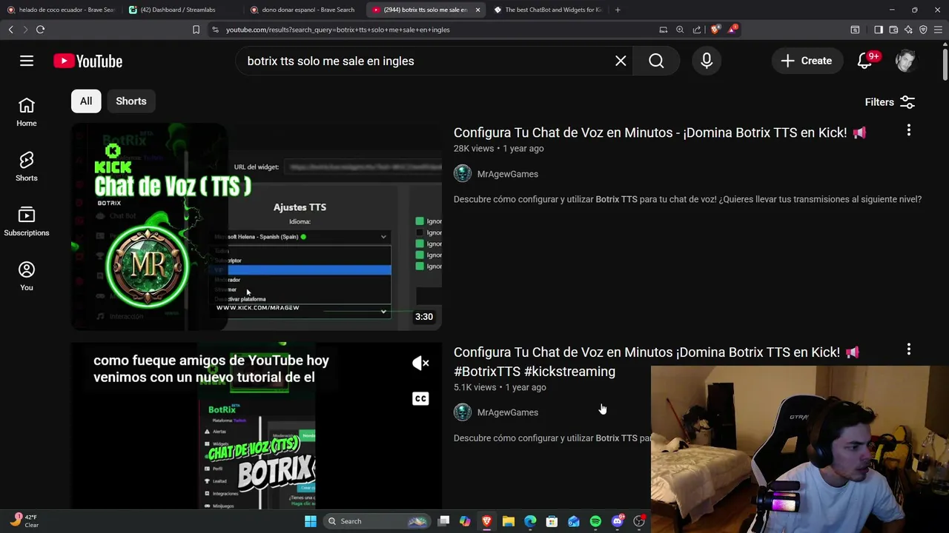The width and height of the screenshot is (949, 533).
Task: Switch to 'helado de coco ecuador' tab
Action: pos(61,10)
